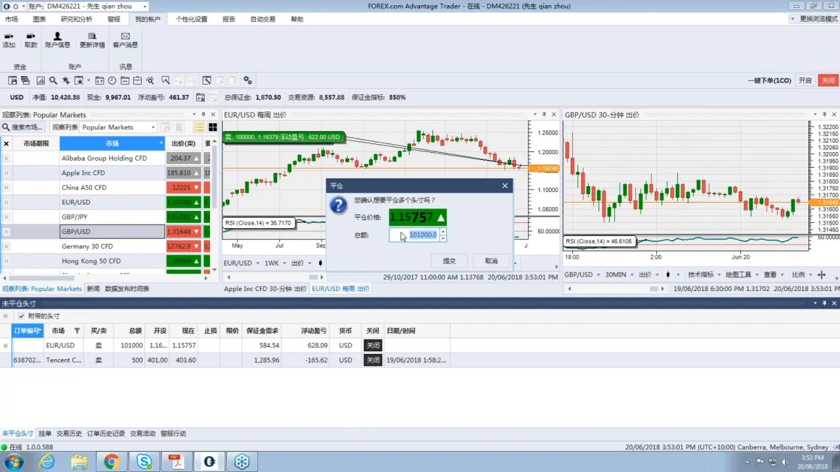This screenshot has width=840, height=472.
Task: Open Skype from the taskbar
Action: 144,462
